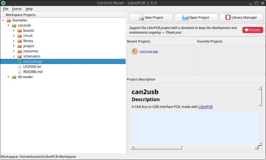This screenshot has width=266, height=160.
Task: Expand the library folder
Action: (14, 41)
